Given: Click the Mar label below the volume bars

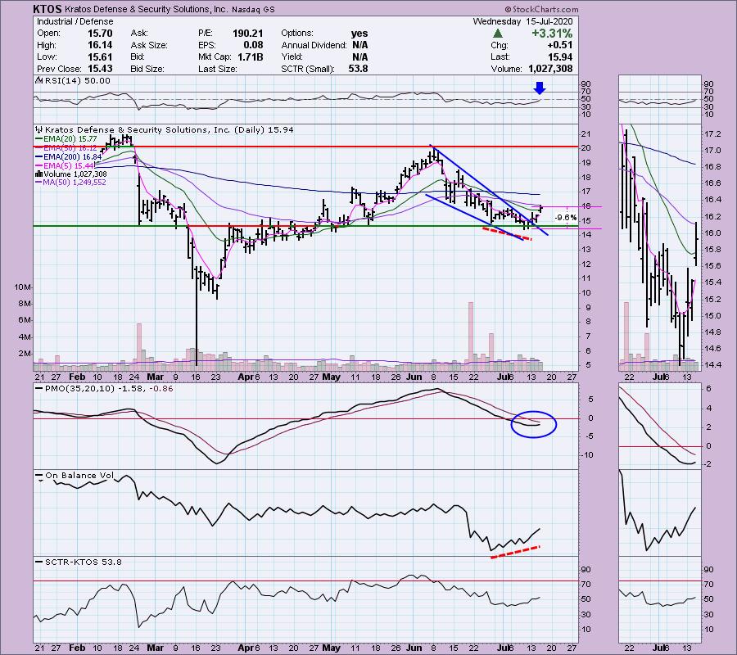Looking at the screenshot, I should [155, 377].
